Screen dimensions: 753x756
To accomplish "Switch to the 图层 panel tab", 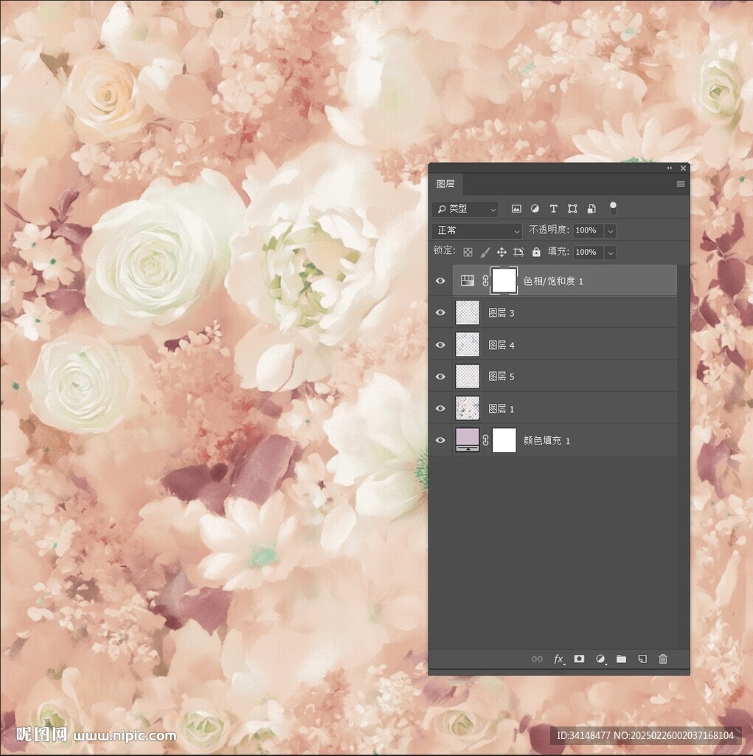I will click(445, 184).
